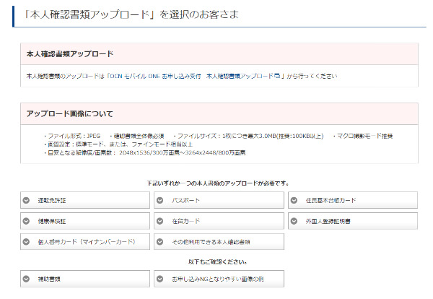Click chevron icon beside 個人番号カード(マイナンバーカード)
The width and height of the screenshot is (433, 299).
coord(26,242)
